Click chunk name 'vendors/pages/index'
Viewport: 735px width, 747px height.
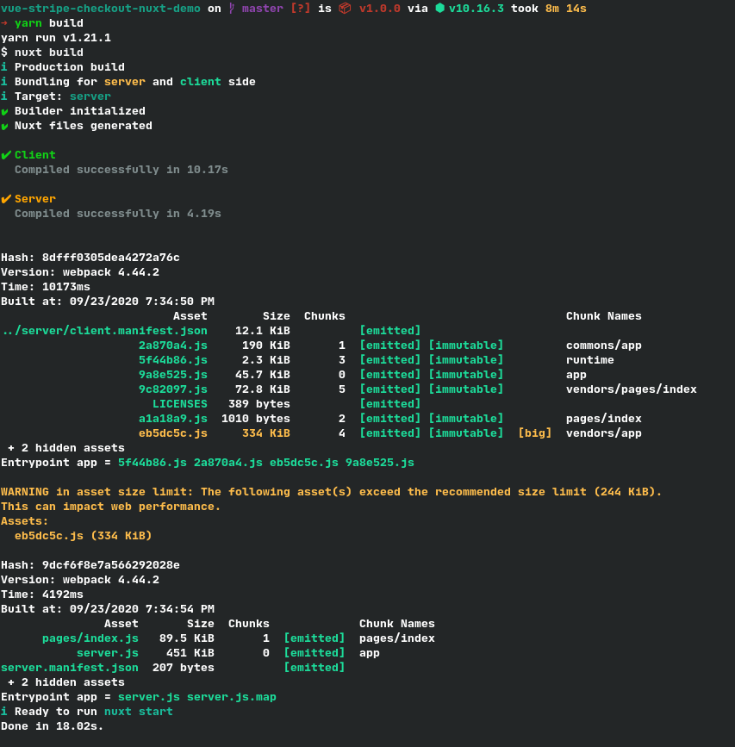coord(631,389)
